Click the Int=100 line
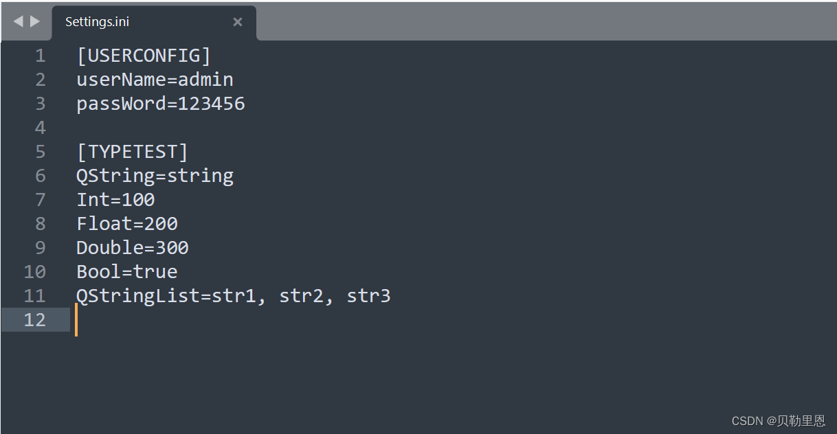 pos(115,199)
